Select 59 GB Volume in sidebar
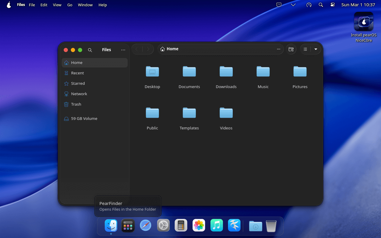 [x=84, y=118]
